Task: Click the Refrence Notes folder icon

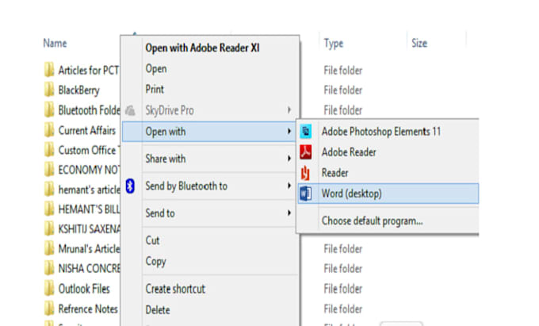Action: pos(49,309)
